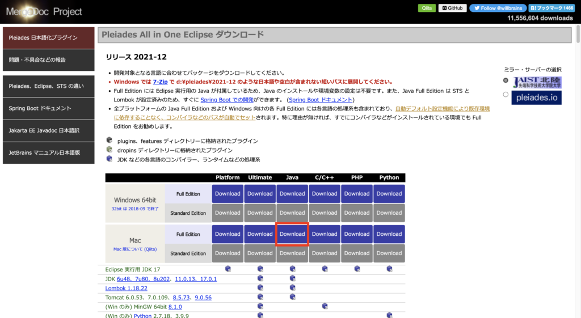Click MinGW row cube icon under C/C++

click(x=325, y=306)
